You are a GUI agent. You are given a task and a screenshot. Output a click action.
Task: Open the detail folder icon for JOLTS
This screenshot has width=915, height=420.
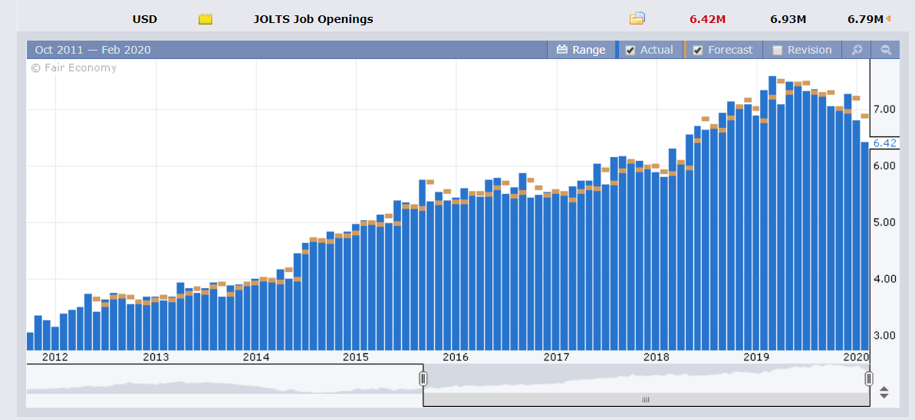[637, 18]
